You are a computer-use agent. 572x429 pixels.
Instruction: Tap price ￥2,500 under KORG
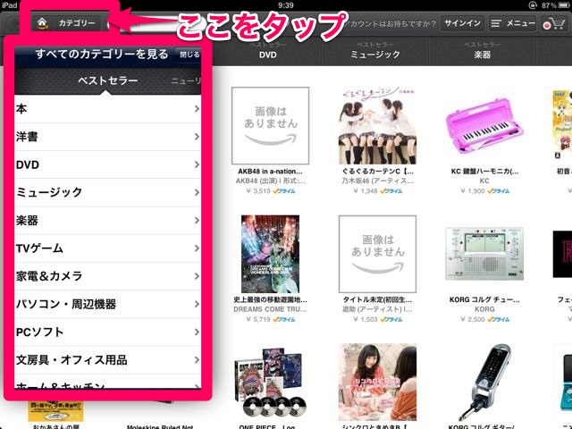[x=473, y=319]
